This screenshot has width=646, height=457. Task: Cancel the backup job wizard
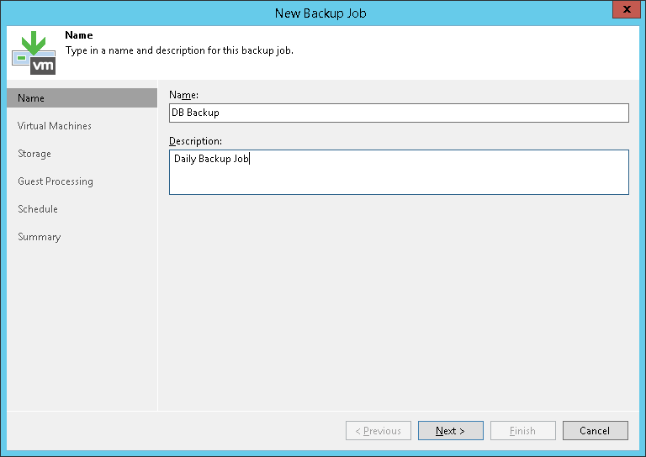point(595,431)
